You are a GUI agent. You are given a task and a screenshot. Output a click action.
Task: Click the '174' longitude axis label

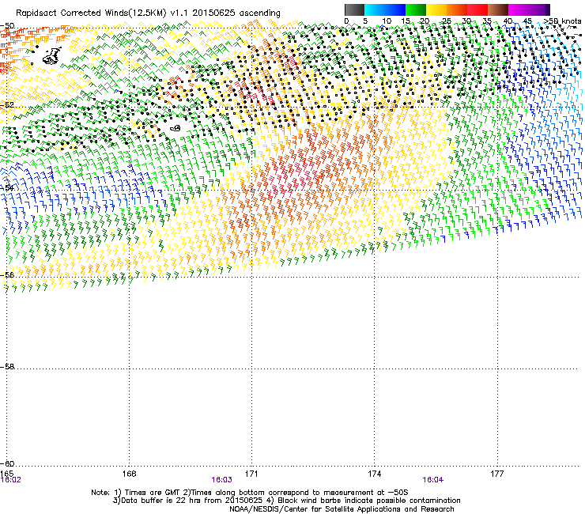374,474
